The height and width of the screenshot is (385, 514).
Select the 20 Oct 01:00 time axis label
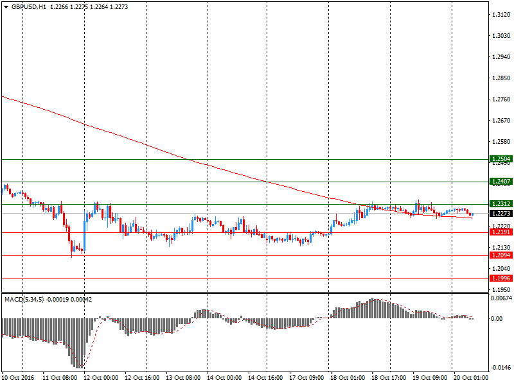(471, 378)
